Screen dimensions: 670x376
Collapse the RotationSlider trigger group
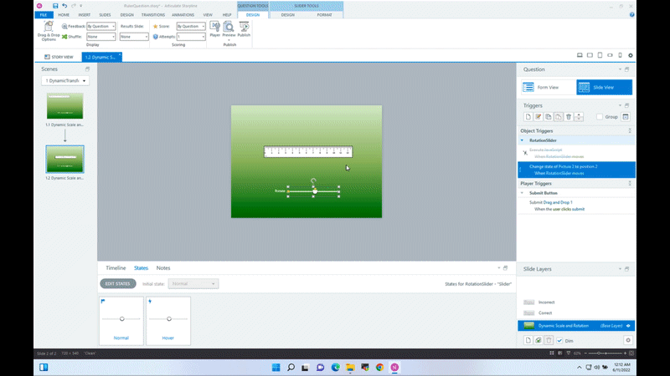click(x=523, y=140)
